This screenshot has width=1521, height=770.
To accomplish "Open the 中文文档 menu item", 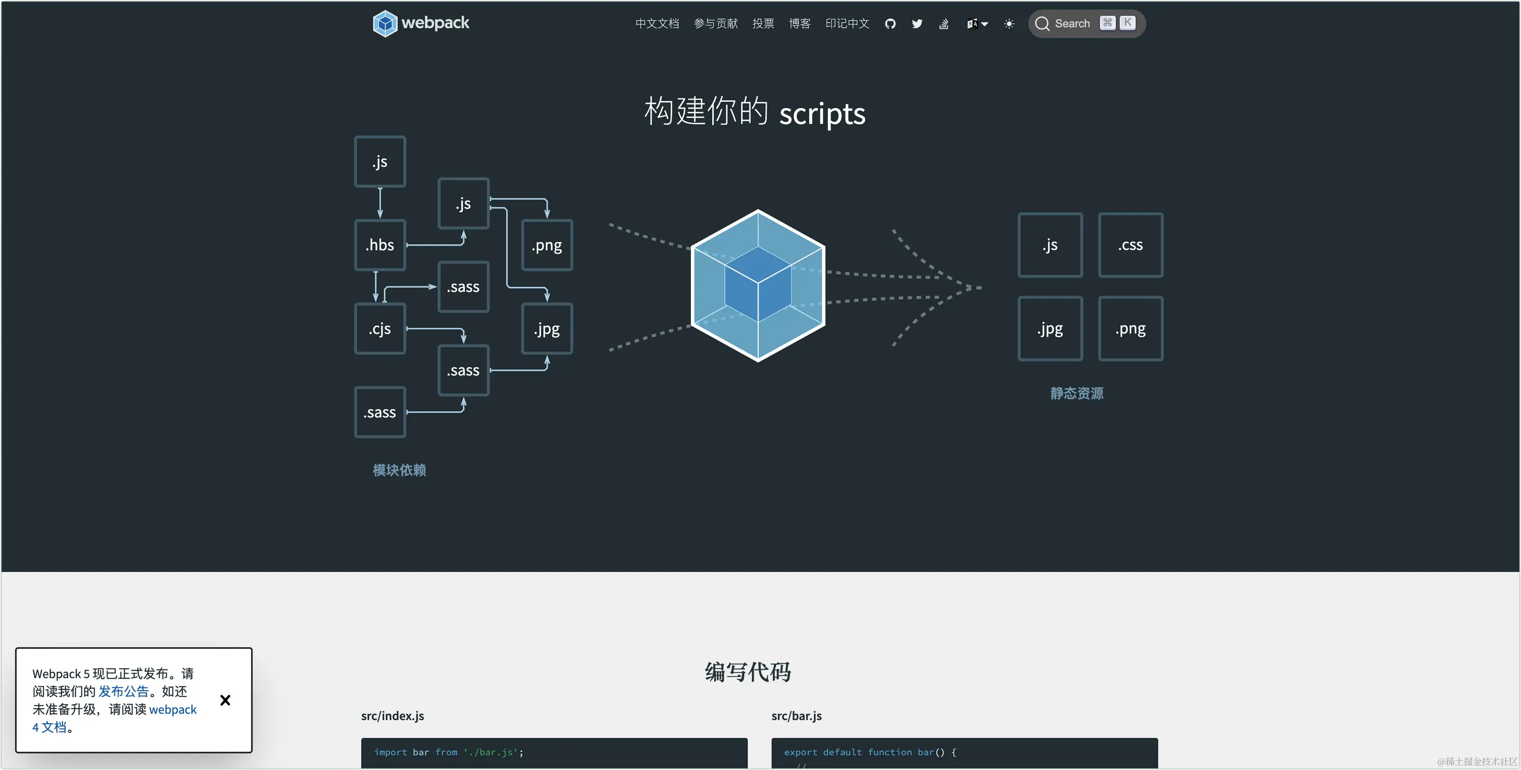I will click(x=657, y=24).
